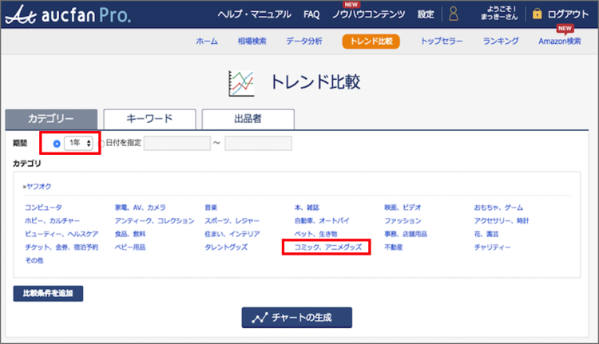Go to ホーム
Viewport: 599px width, 344px height.
pos(207,42)
